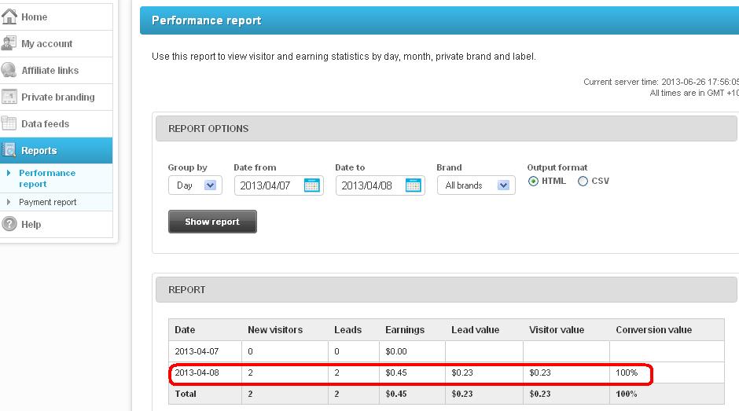Open the Date to calendar picker
This screenshot has width=739, height=411.
point(414,185)
